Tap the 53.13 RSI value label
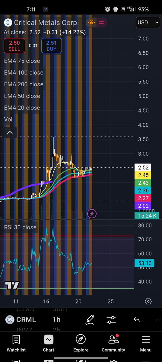This screenshot has height=362, width=162. click(145, 263)
